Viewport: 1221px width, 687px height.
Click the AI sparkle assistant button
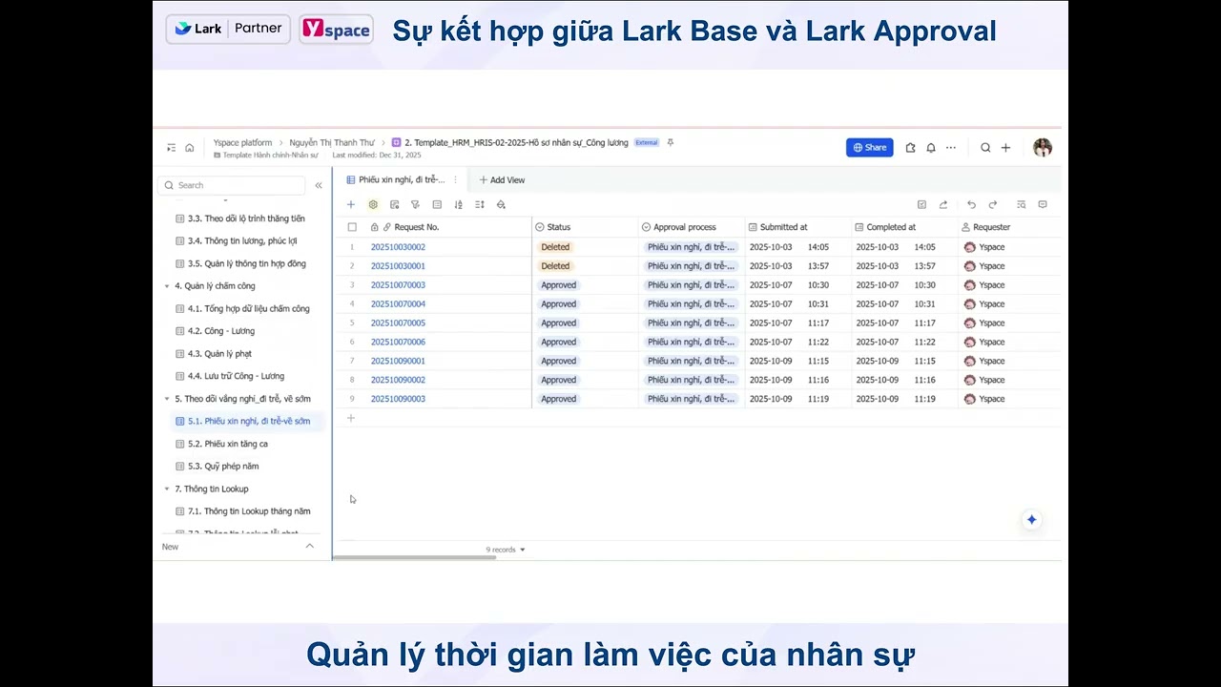tap(1031, 520)
